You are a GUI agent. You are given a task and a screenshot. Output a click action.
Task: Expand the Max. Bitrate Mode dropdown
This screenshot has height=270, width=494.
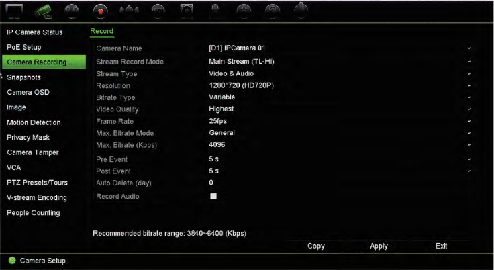[469, 133]
